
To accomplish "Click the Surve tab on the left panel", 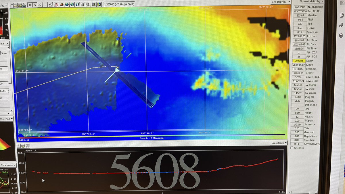I will click(x=4, y=53).
